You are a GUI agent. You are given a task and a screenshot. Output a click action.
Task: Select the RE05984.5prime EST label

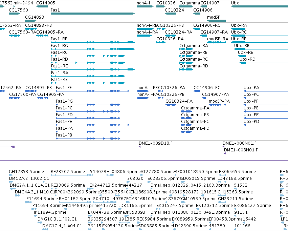(x=154, y=219)
